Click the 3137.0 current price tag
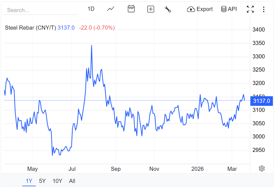 (261, 101)
